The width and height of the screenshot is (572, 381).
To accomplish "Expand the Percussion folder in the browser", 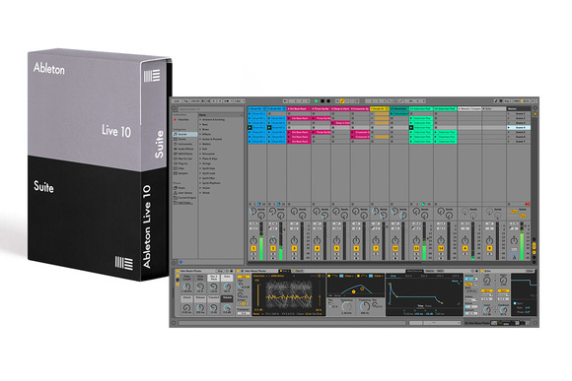I will (209, 154).
